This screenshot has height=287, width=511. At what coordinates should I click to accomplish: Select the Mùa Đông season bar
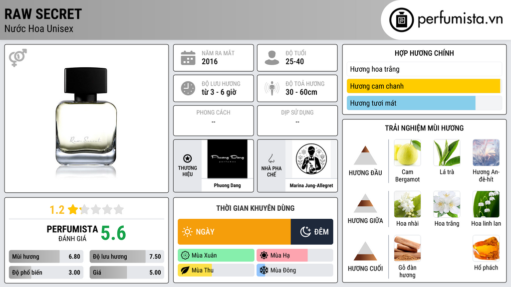(x=295, y=270)
